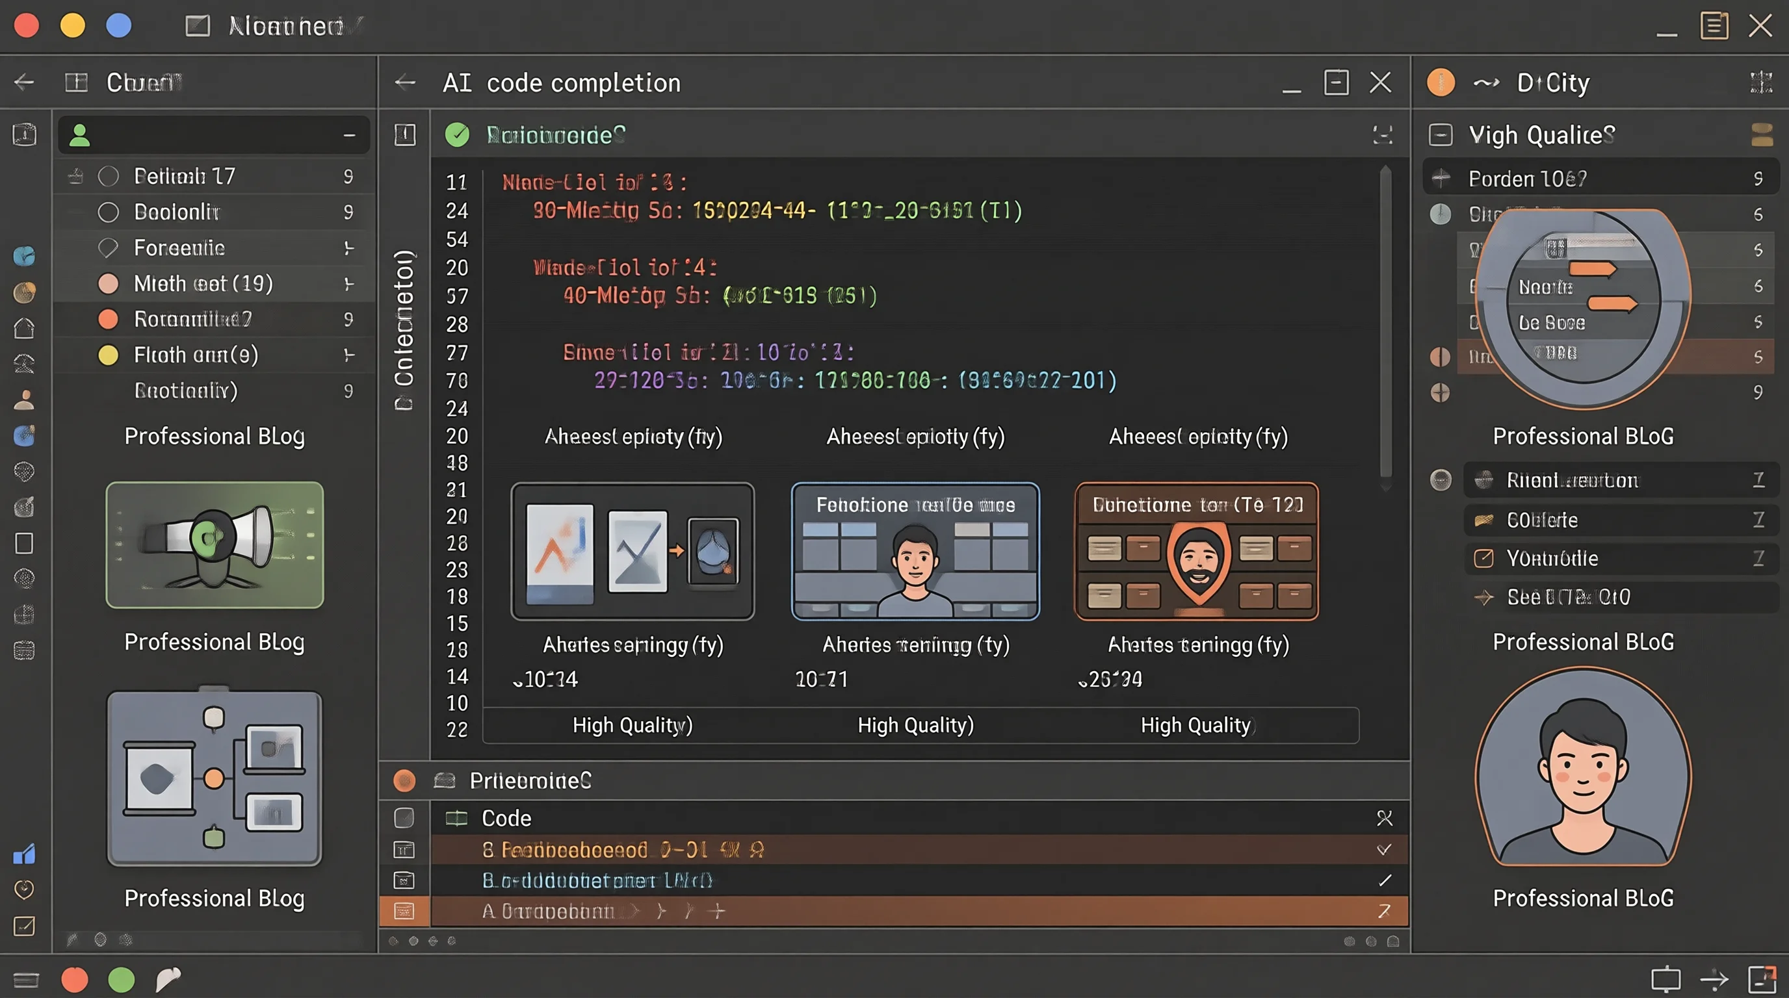Open the blue bar chart icon in the left sidebar
The height and width of the screenshot is (998, 1789).
(x=24, y=854)
